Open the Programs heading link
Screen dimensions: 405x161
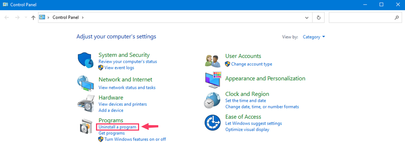click(x=111, y=120)
